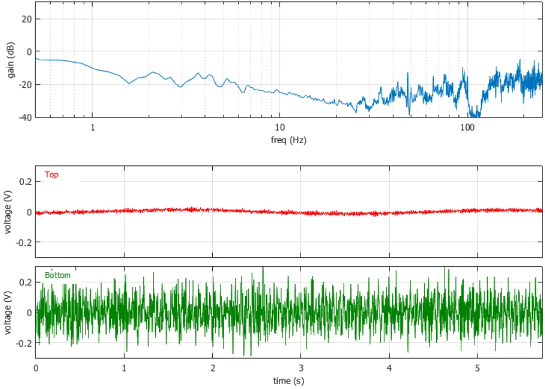Click the Bottom plot voltage axis label
545x389 pixels.
click(8, 313)
